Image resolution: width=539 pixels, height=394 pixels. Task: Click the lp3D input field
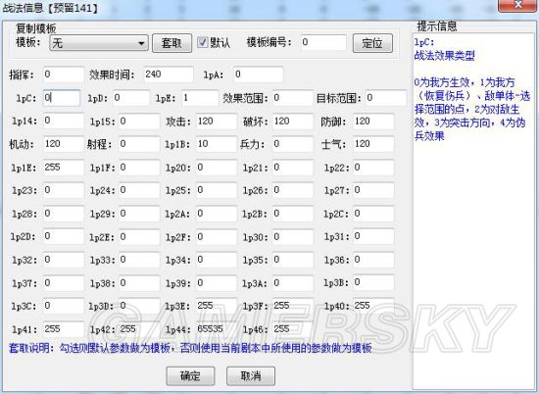139,306
